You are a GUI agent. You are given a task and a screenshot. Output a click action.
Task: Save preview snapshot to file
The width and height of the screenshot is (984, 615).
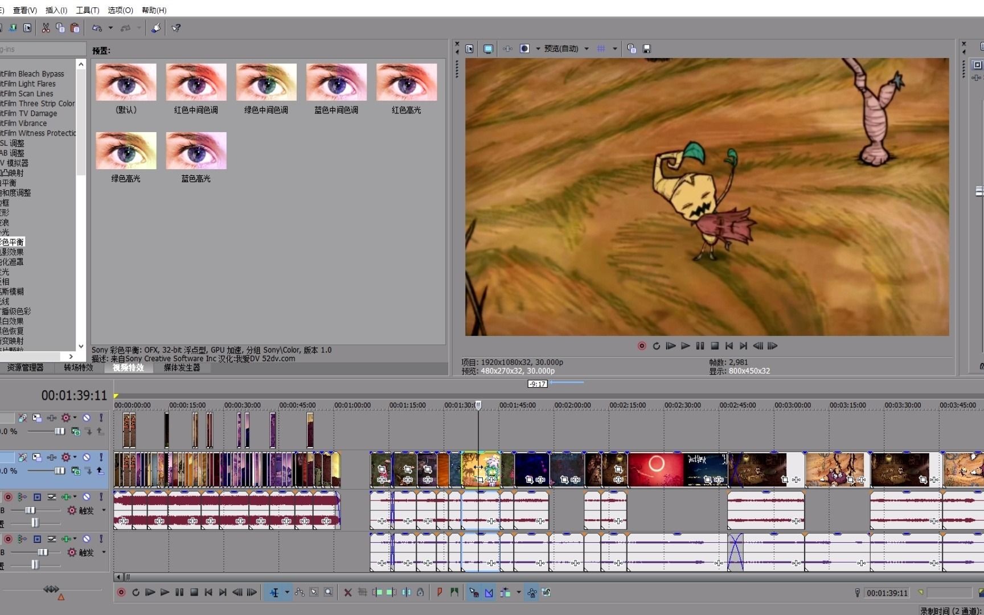646,49
